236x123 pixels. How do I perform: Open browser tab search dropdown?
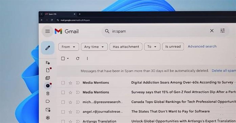(41, 14)
